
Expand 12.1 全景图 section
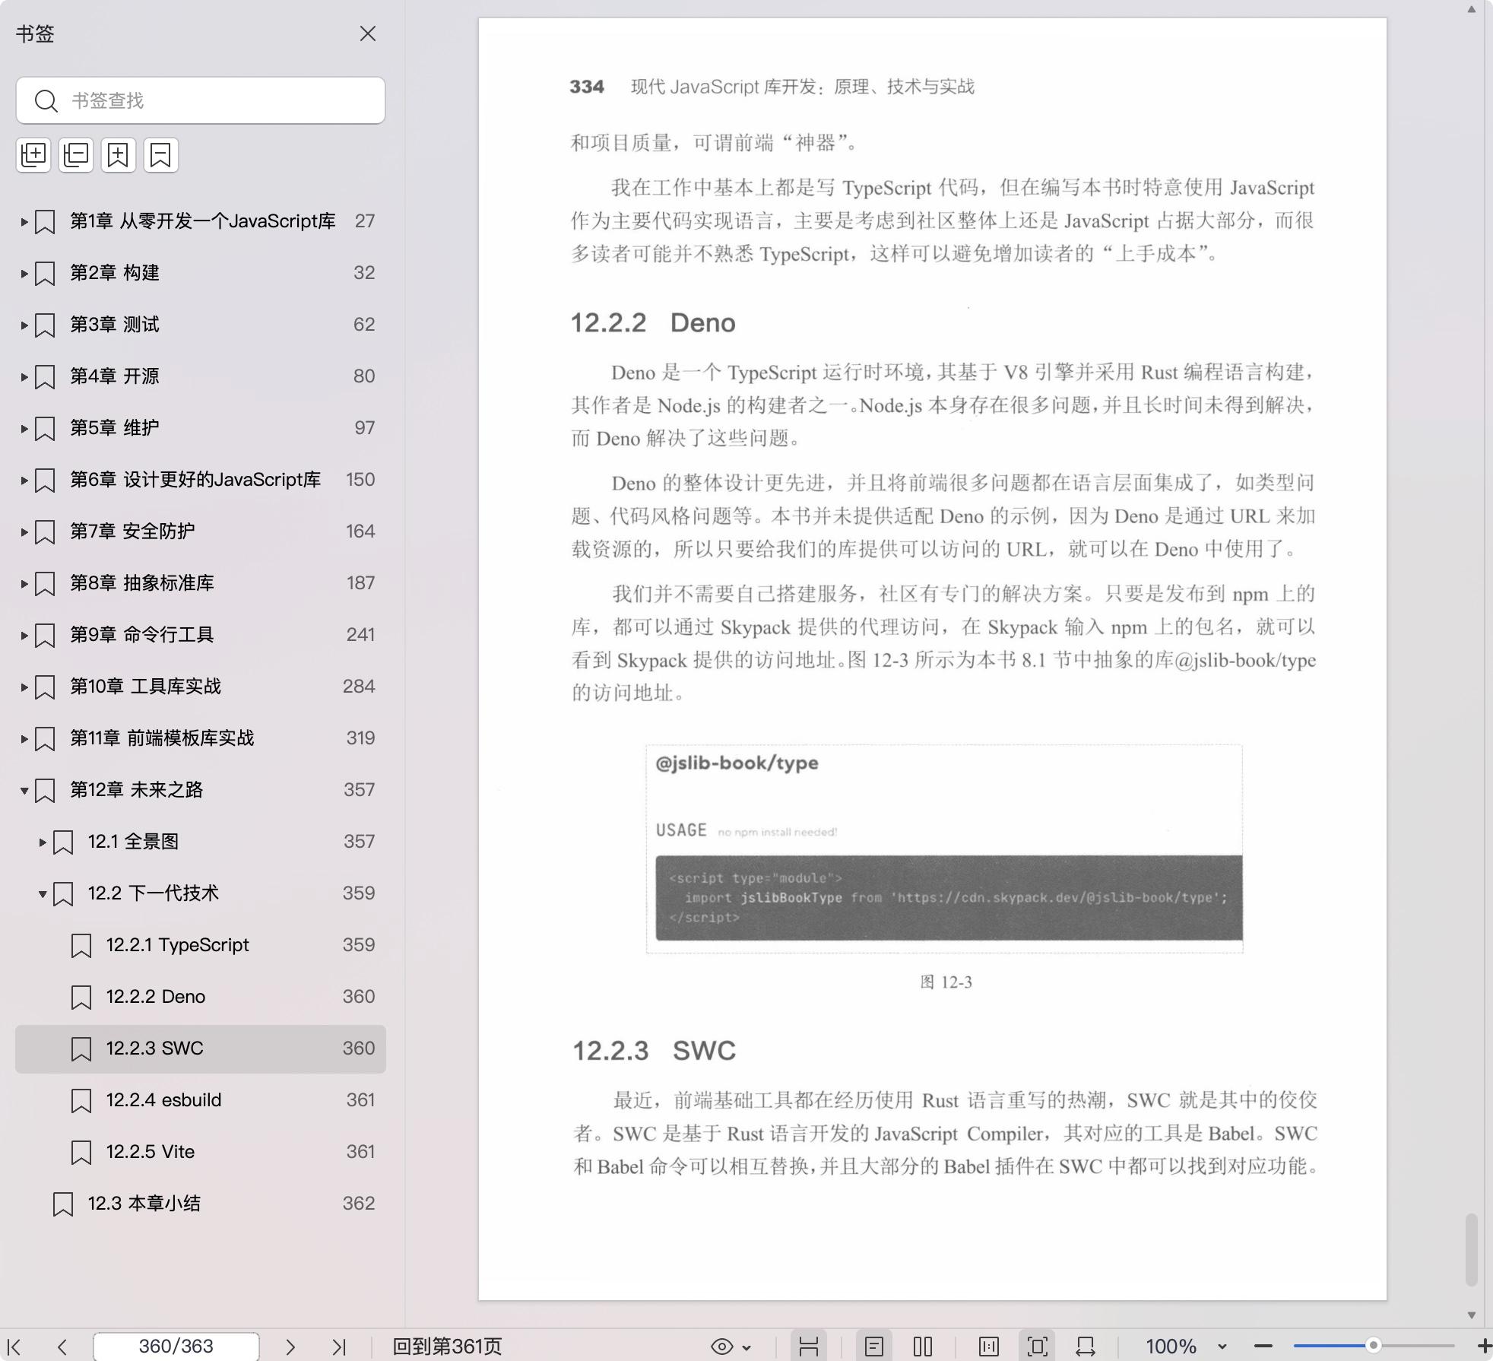pos(43,842)
